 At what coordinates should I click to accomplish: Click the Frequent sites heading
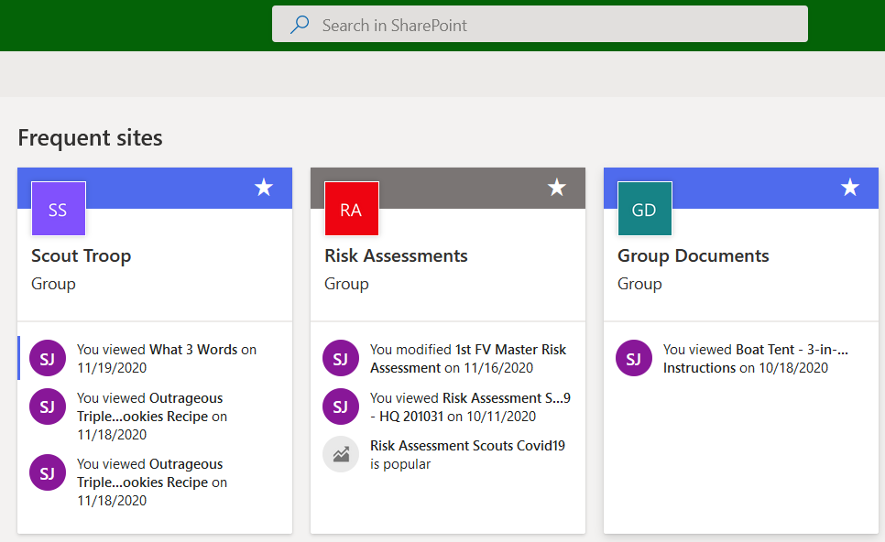coord(91,138)
